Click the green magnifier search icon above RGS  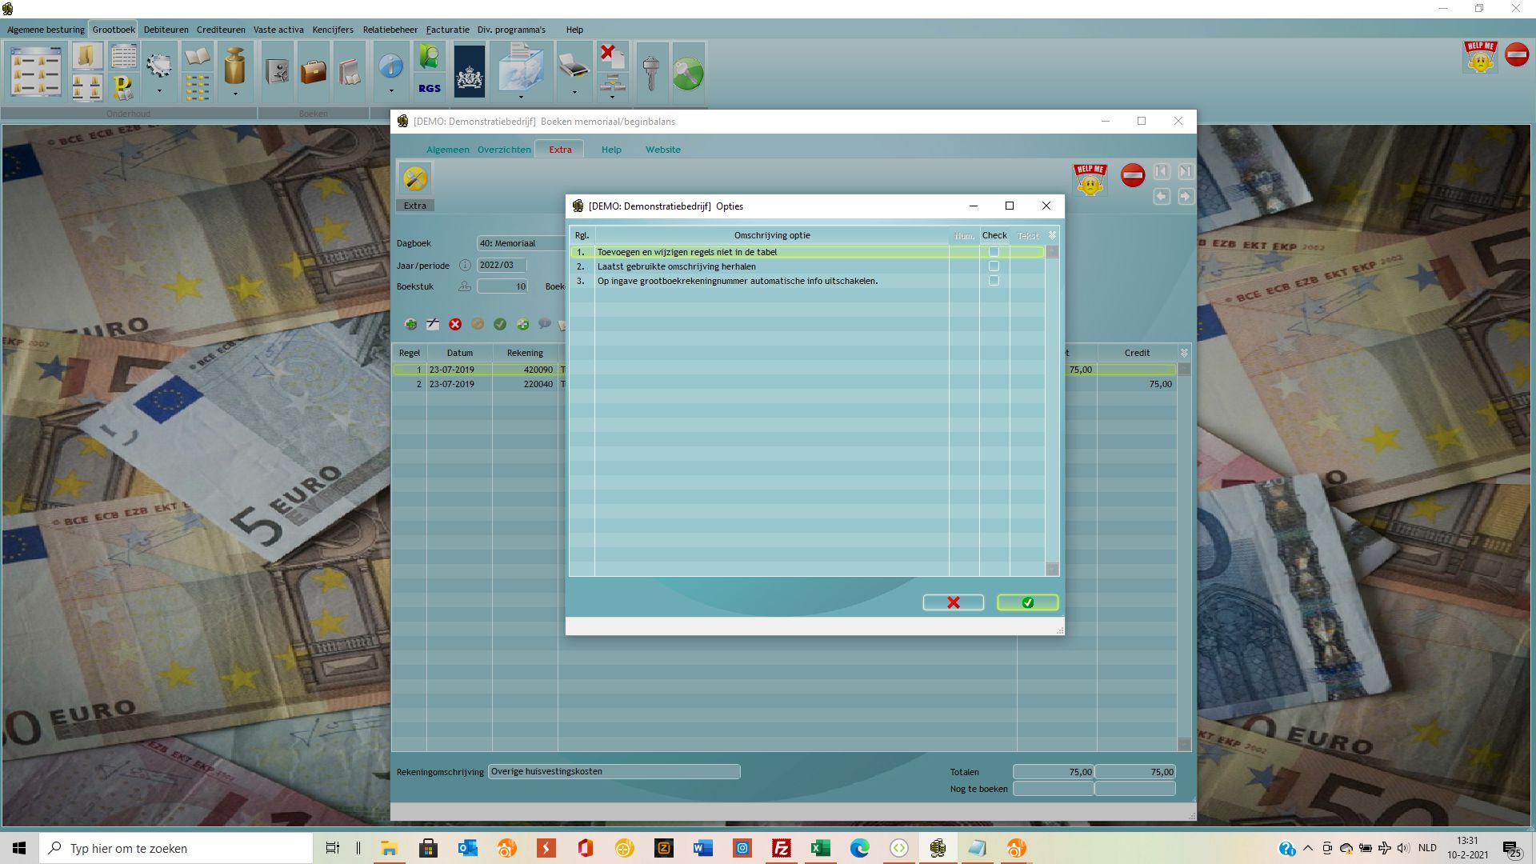tap(430, 58)
